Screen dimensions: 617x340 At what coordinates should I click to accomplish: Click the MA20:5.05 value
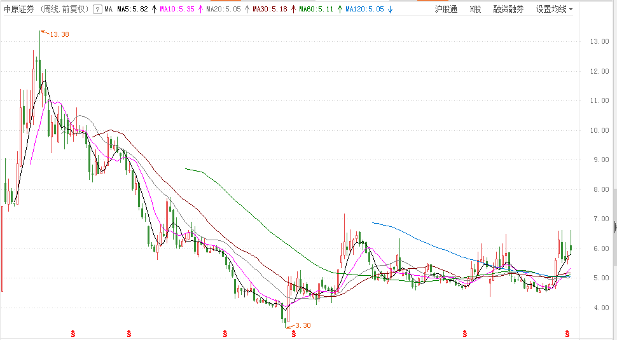click(223, 10)
